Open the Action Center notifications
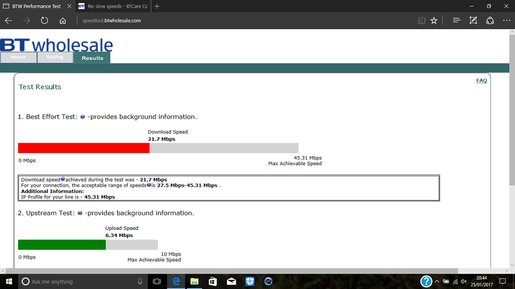The width and height of the screenshot is (515, 289). point(503,281)
